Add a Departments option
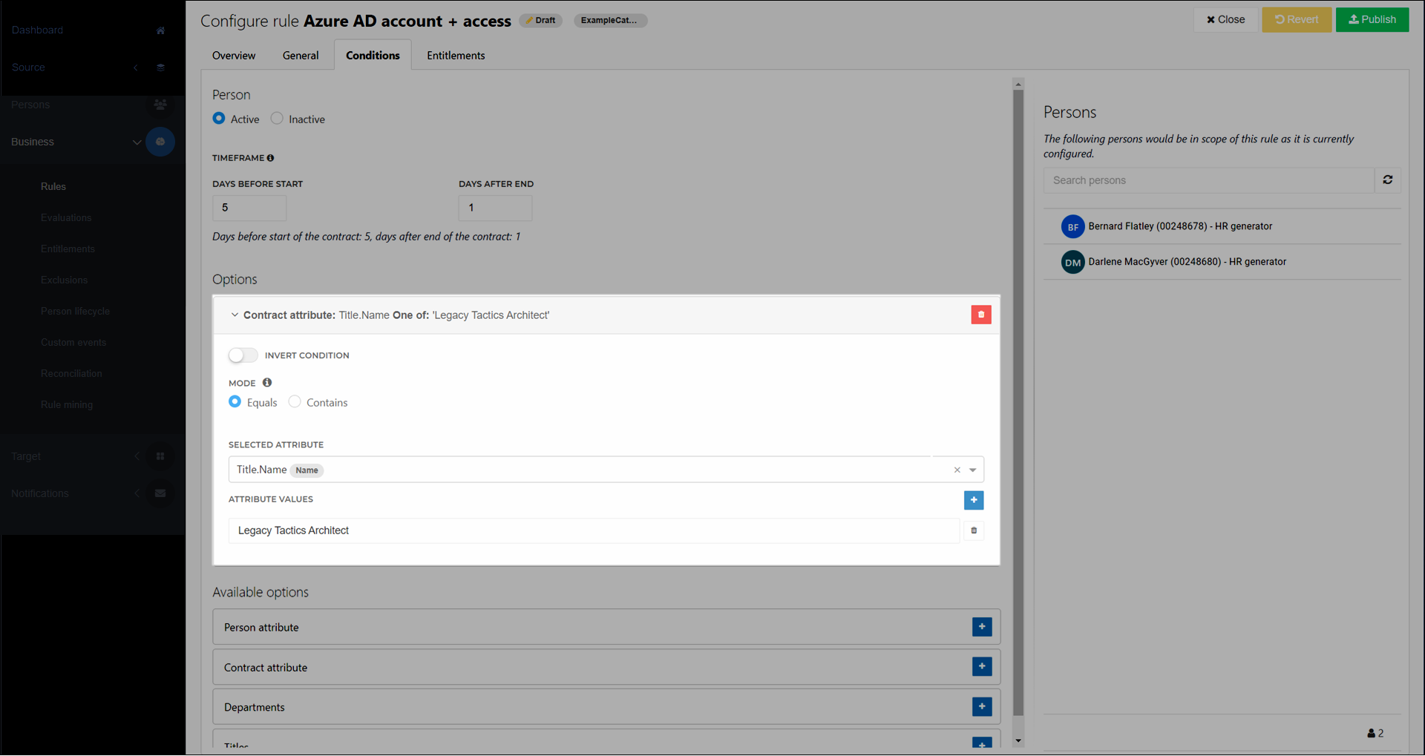 (981, 707)
